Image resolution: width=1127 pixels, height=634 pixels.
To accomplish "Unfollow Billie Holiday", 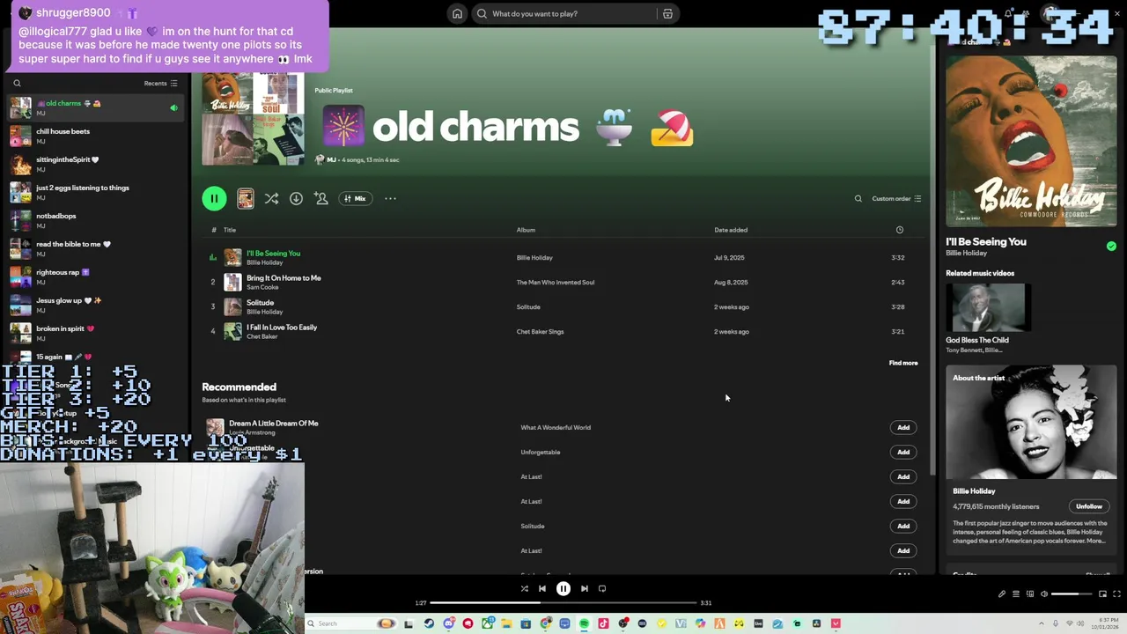I will click(1089, 506).
